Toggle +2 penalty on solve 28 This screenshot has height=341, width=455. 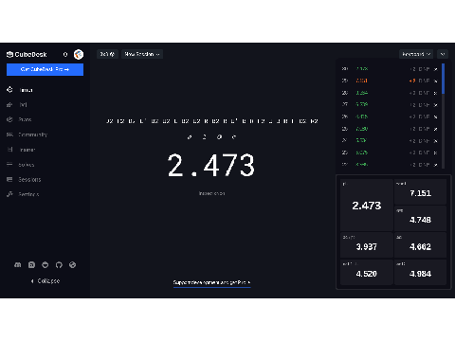(412, 93)
